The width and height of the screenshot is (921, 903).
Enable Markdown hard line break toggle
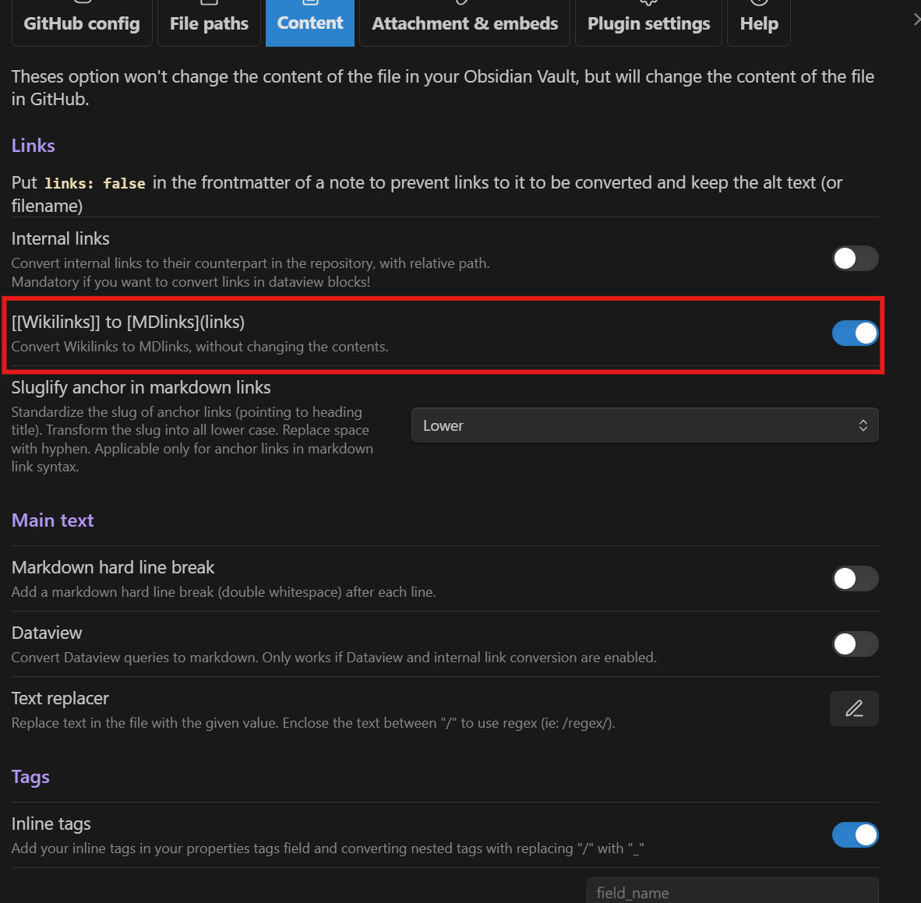tap(855, 579)
